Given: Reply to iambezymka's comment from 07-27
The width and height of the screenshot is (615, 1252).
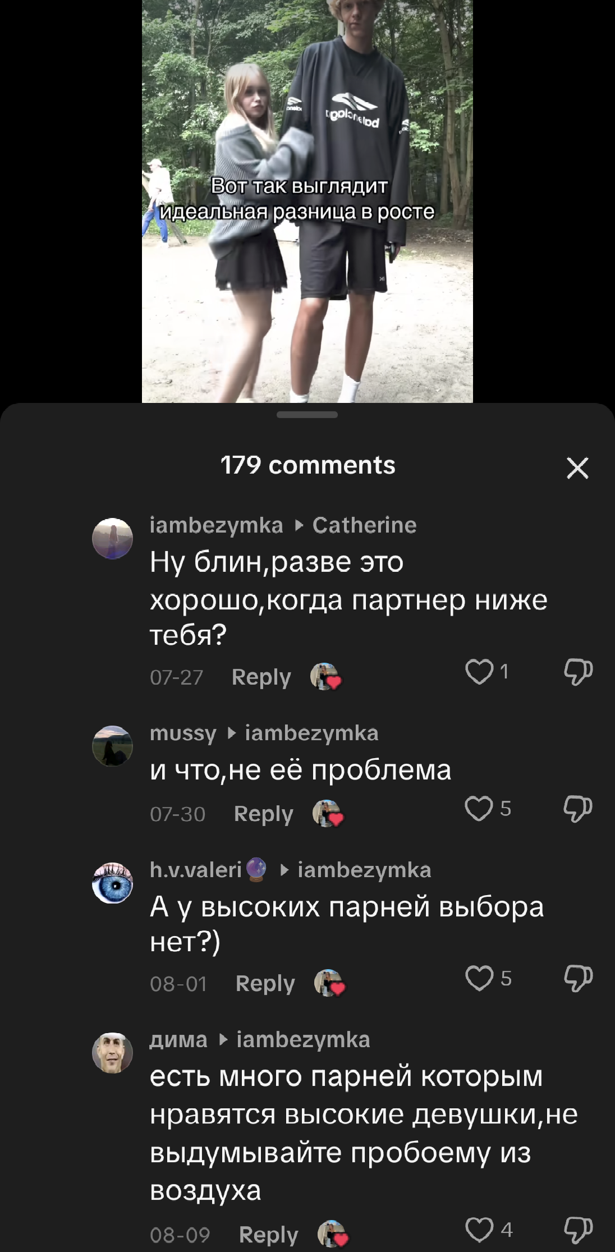Looking at the screenshot, I should click(261, 677).
